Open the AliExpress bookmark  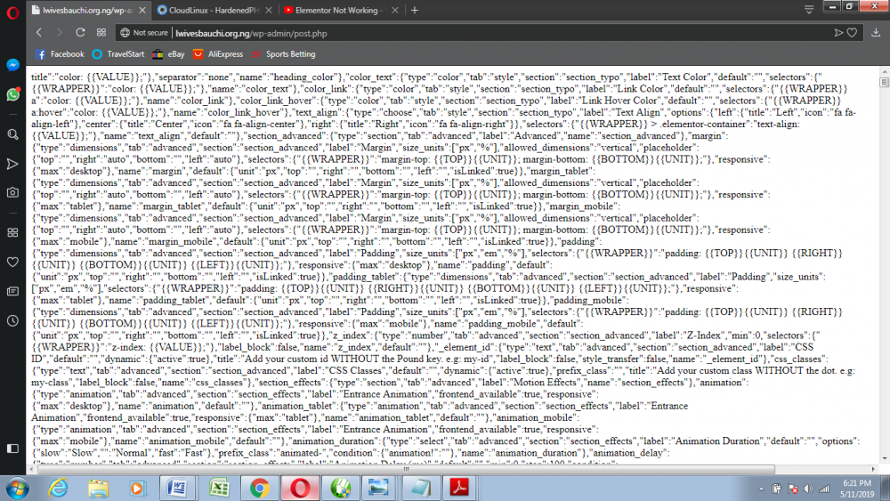[x=217, y=54]
